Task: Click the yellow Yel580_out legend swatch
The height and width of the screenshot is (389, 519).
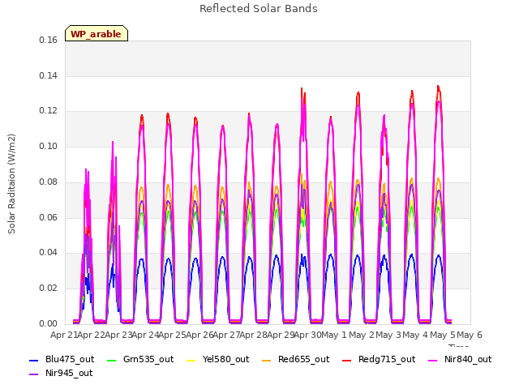Action: click(x=191, y=360)
